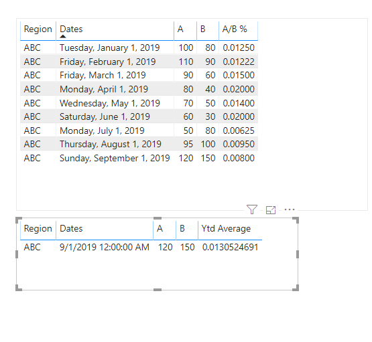Screen dimensions: 372x342
Task: Open the visual filter funnel icon
Action: click(252, 209)
